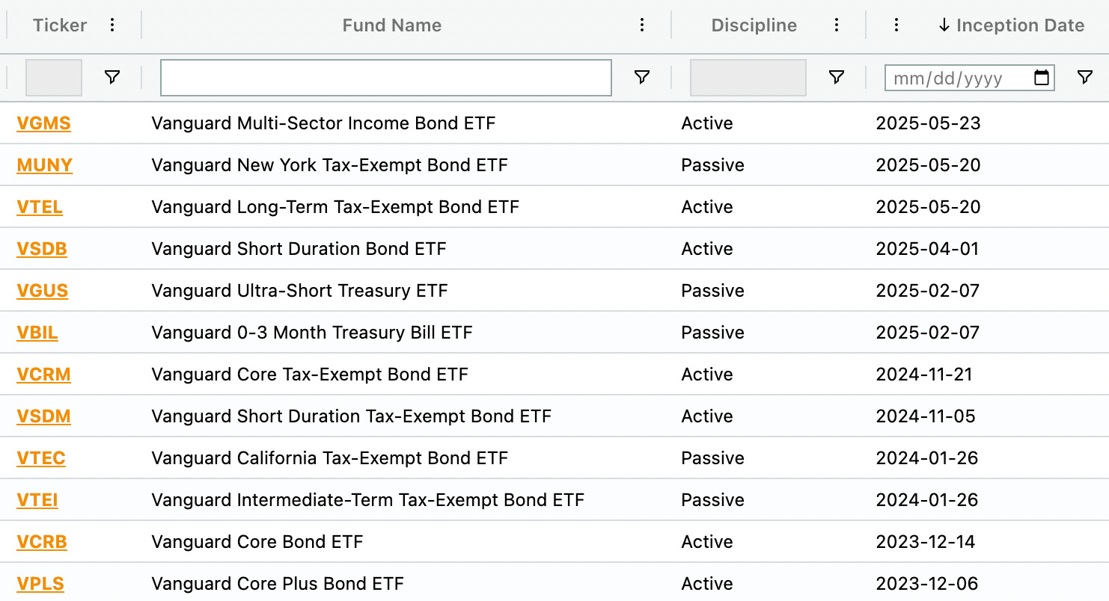This screenshot has height=601, width=1109.
Task: Click the 2024-11-21 inception date cell
Action: [x=924, y=375]
